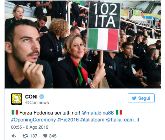Open the @ItaliaTeam_it mention

[123, 120]
